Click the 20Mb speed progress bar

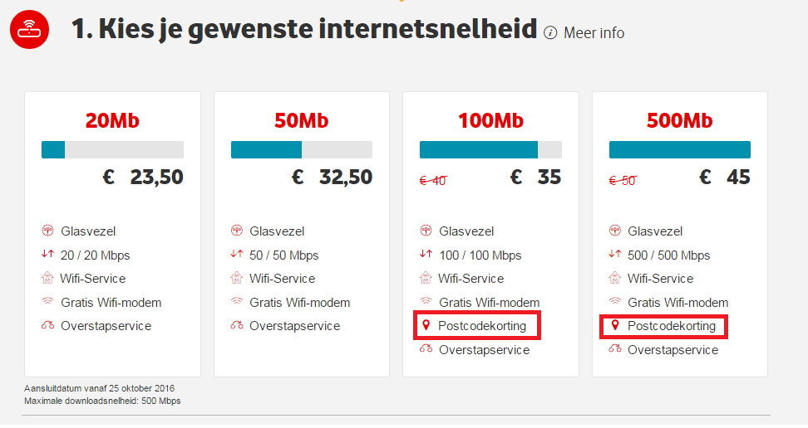coord(112,150)
